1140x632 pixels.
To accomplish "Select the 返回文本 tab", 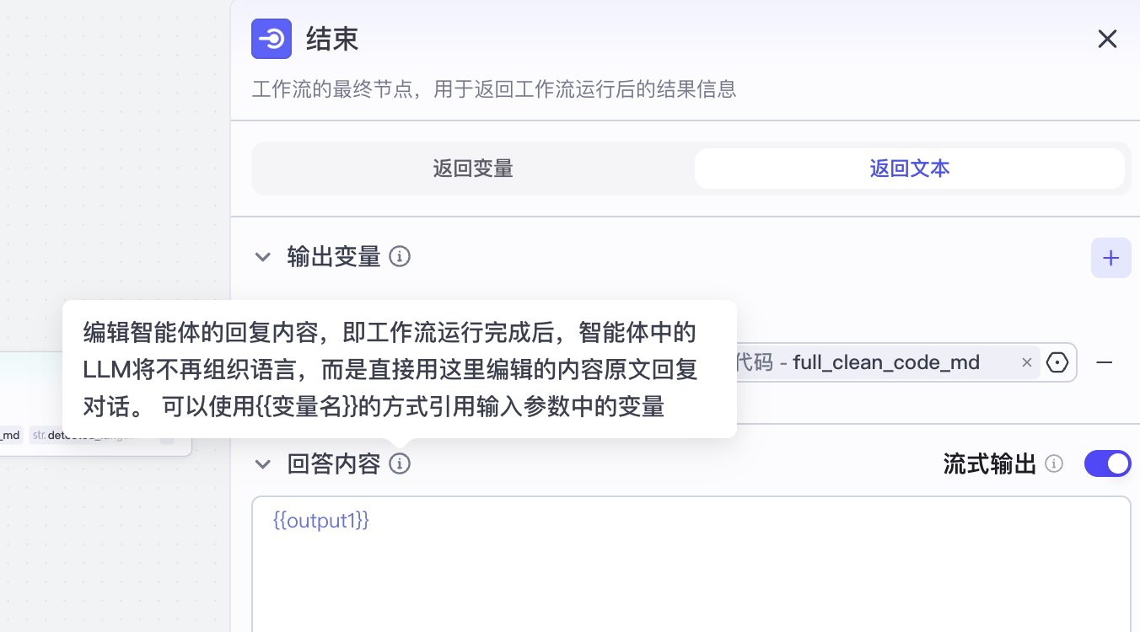I will (909, 169).
